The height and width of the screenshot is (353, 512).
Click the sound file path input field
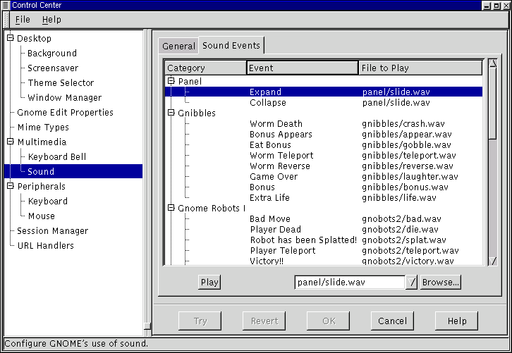pyautogui.click(x=349, y=283)
